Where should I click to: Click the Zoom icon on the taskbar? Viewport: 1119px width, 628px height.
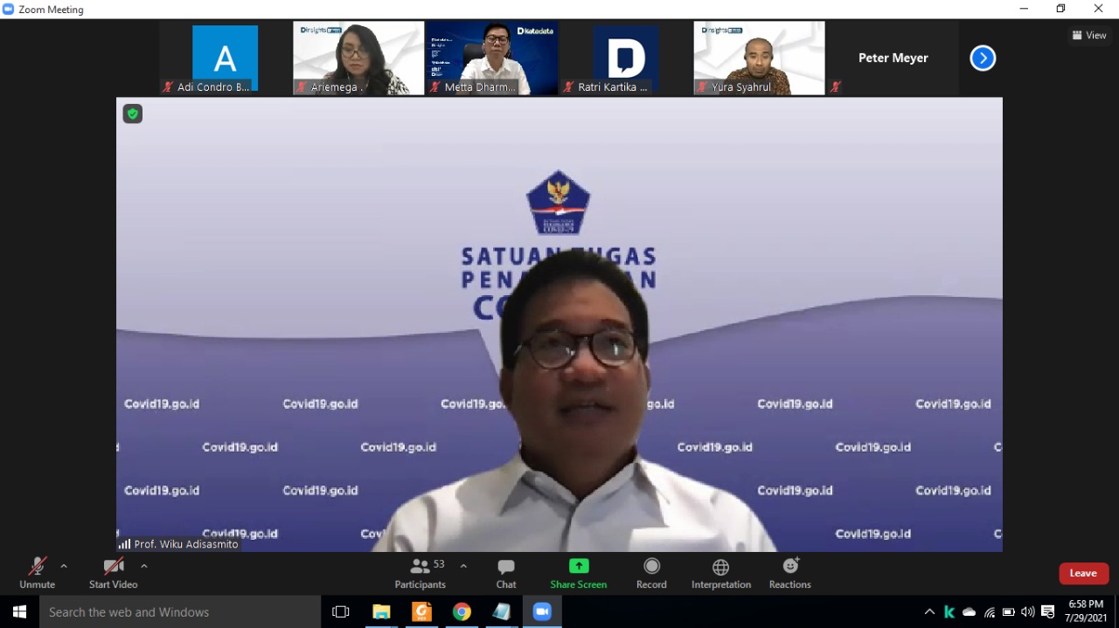(542, 611)
